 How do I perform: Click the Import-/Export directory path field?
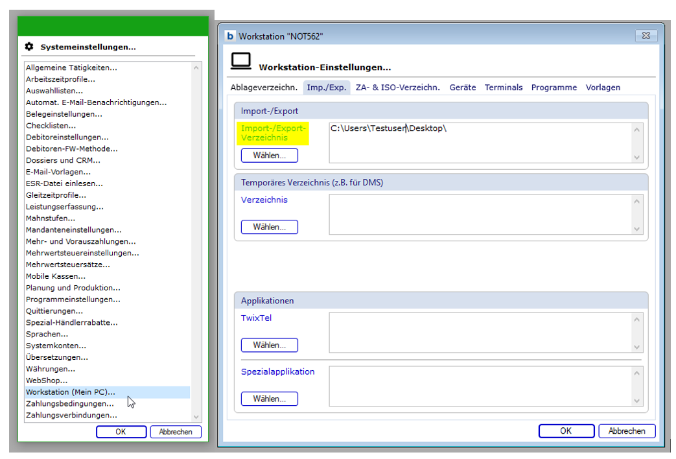pyautogui.click(x=480, y=143)
